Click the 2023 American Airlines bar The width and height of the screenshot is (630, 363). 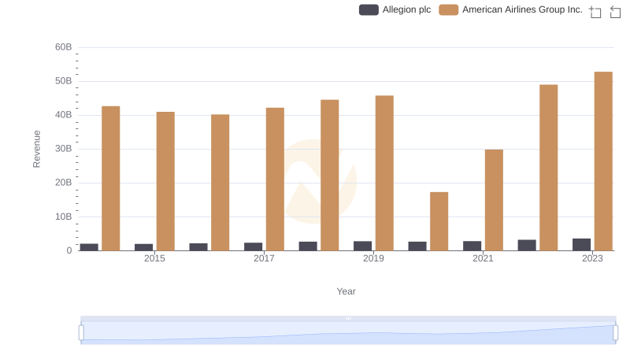tap(603, 161)
